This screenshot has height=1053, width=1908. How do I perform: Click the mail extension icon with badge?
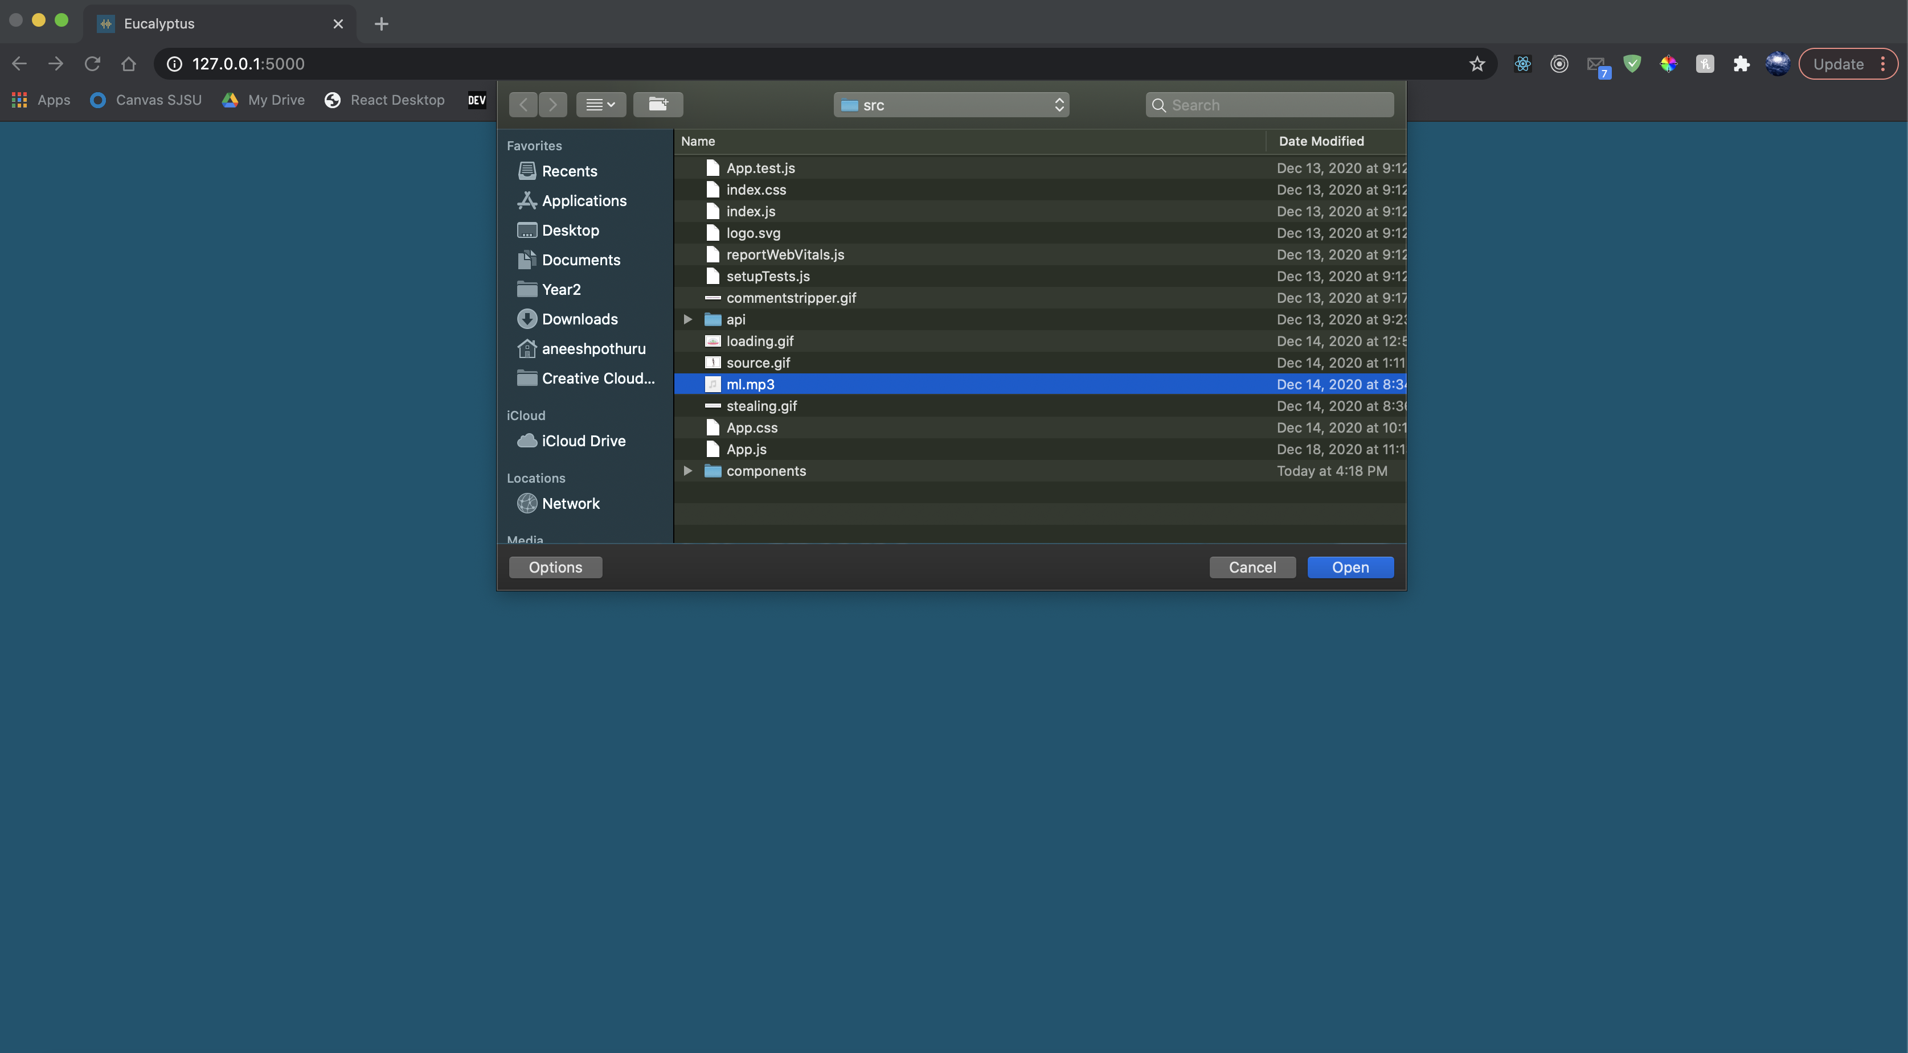[x=1595, y=64]
